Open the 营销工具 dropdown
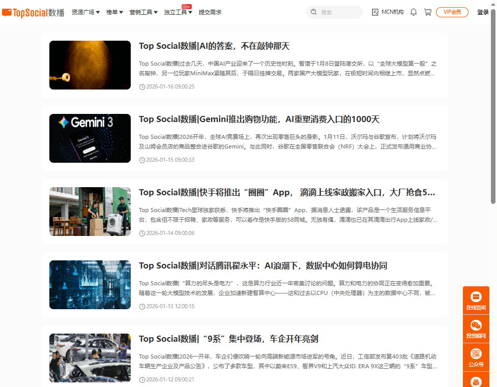 143,12
